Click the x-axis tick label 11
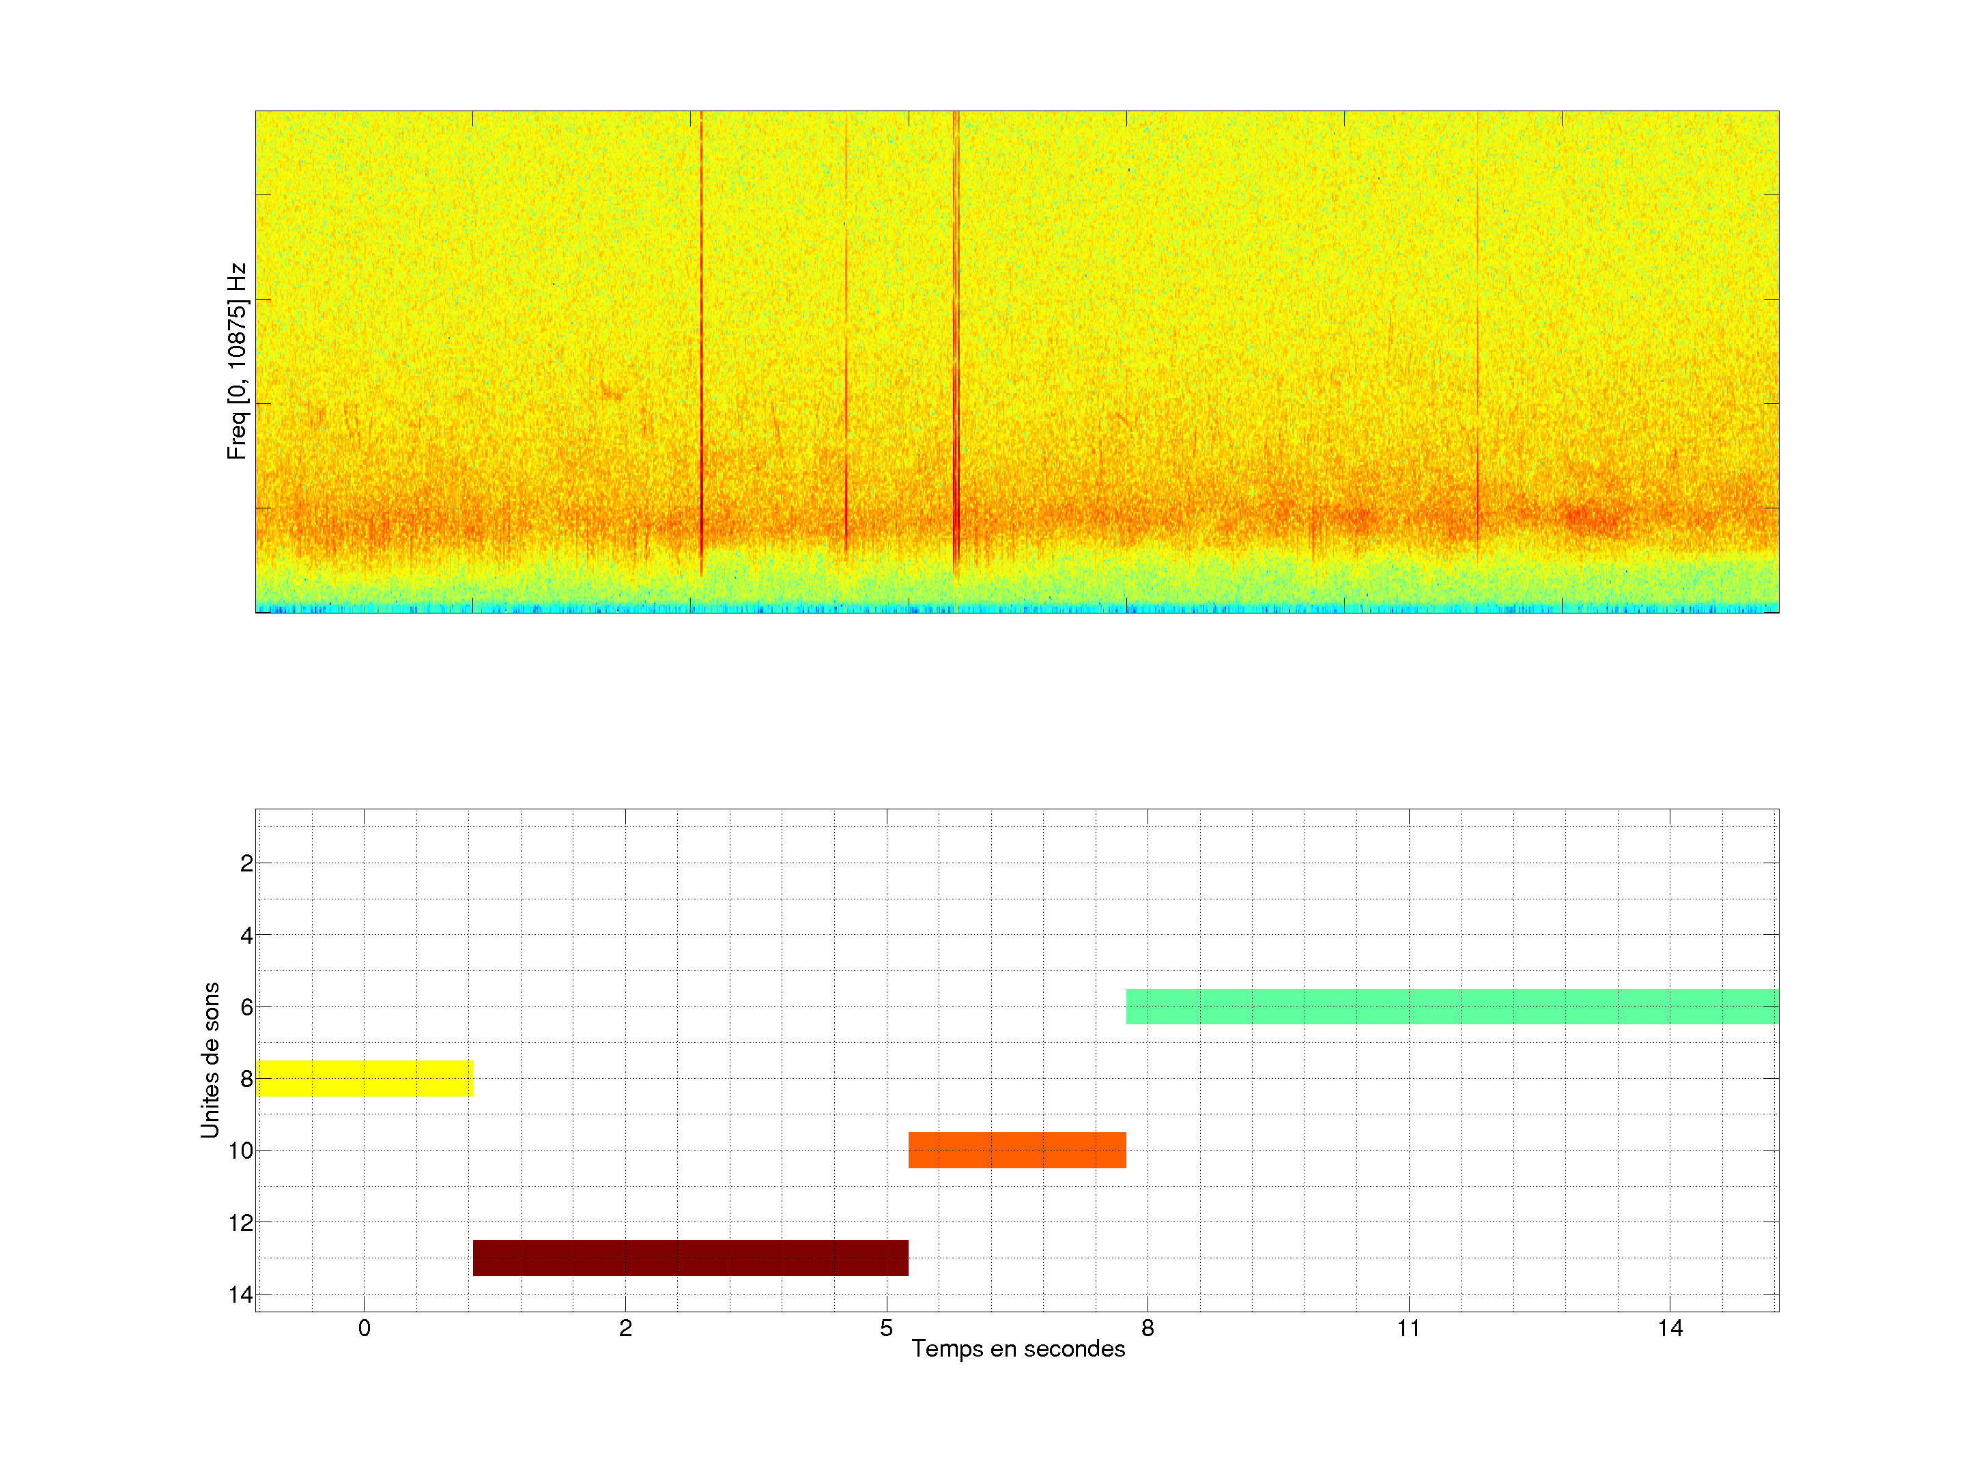This screenshot has height=1474, width=1966. coord(1408,1328)
